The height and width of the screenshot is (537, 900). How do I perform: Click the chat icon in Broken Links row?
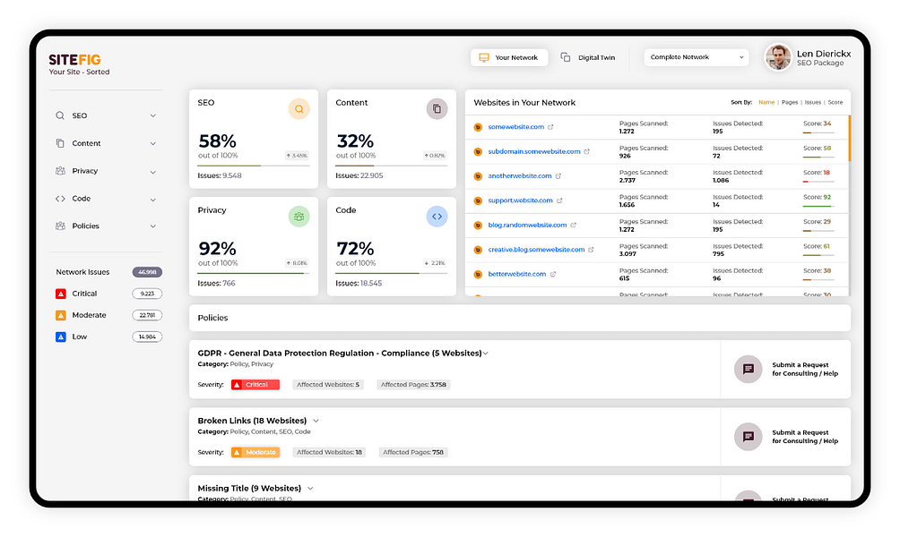tap(748, 437)
